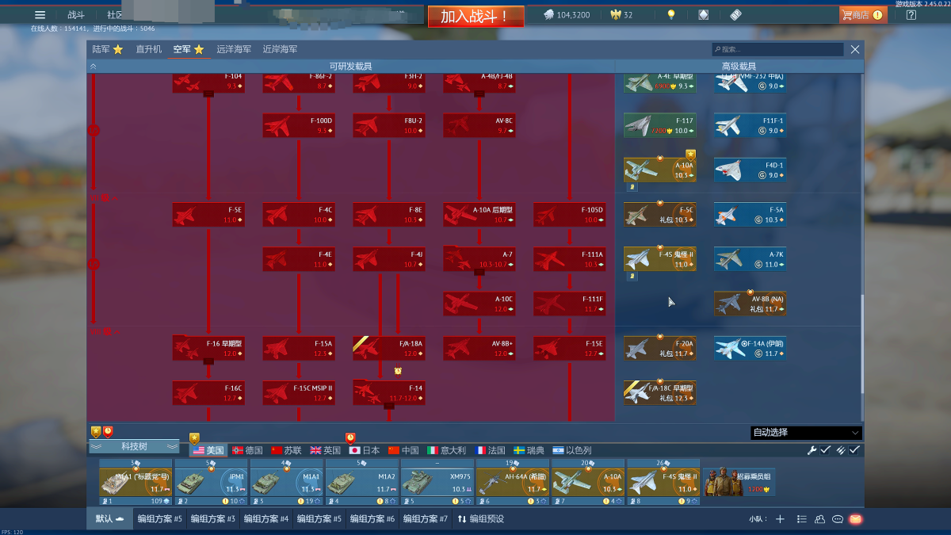Switch nation to 日本
Screen dimensions: 951x535
click(365, 450)
